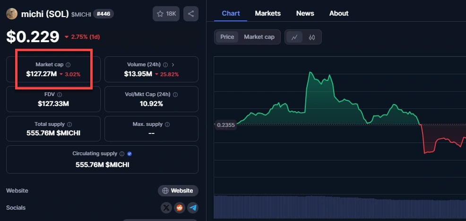Click the Market cap info icon
Screen dimensions: 466x221
(x=68, y=65)
